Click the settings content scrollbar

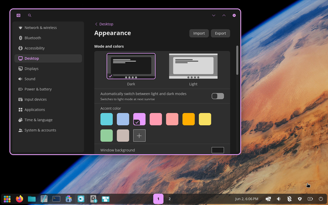click(x=237, y=60)
